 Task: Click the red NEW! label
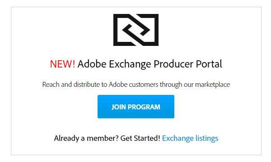pos(62,64)
